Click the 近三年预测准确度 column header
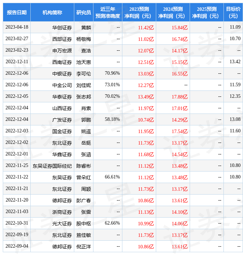The image size is (243, 255). (x=108, y=13)
